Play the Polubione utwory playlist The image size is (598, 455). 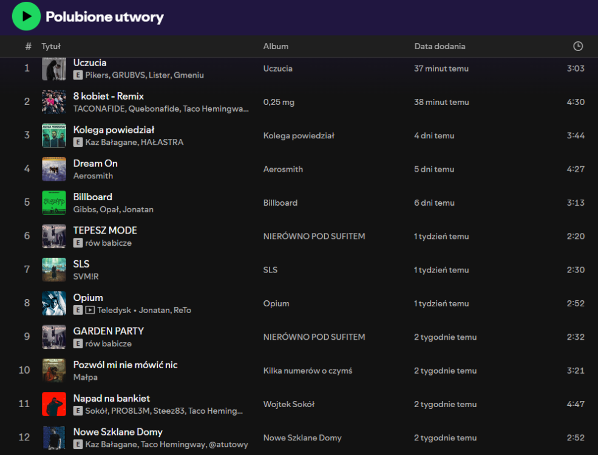[x=26, y=16]
